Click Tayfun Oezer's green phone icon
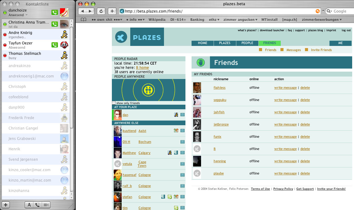This screenshot has height=210, width=354. tap(55, 45)
